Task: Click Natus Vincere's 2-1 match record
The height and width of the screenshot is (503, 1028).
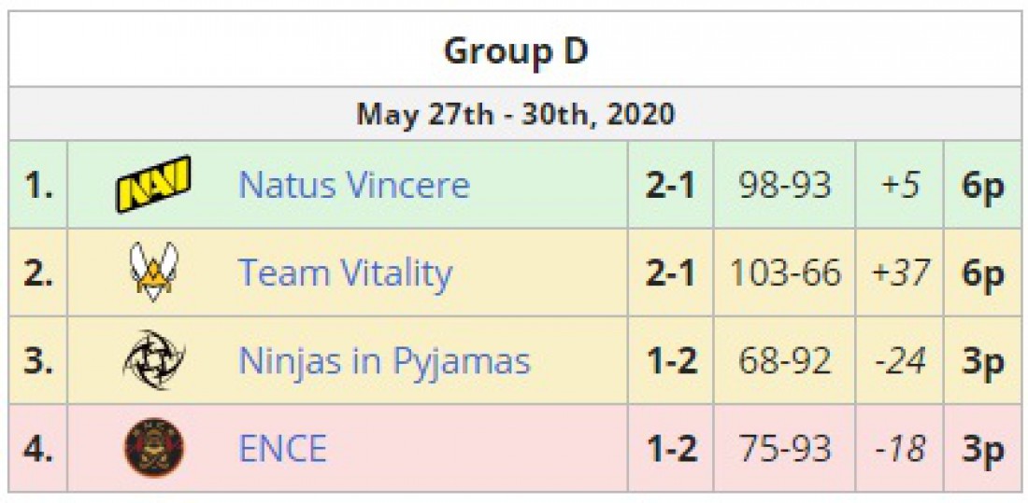Action: pyautogui.click(x=670, y=186)
